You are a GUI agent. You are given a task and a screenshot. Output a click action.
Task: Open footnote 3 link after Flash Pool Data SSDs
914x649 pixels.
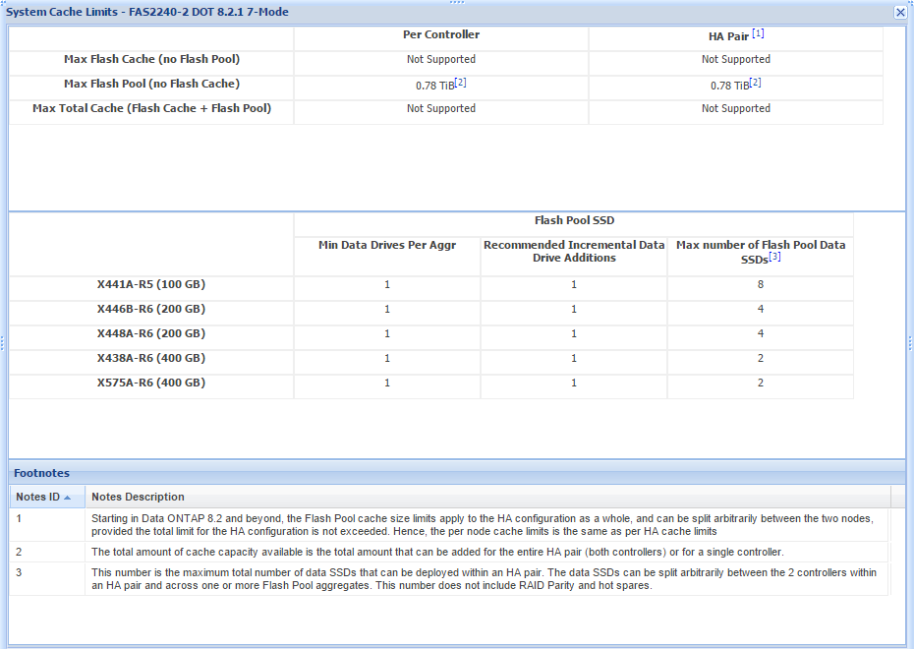[x=774, y=257]
